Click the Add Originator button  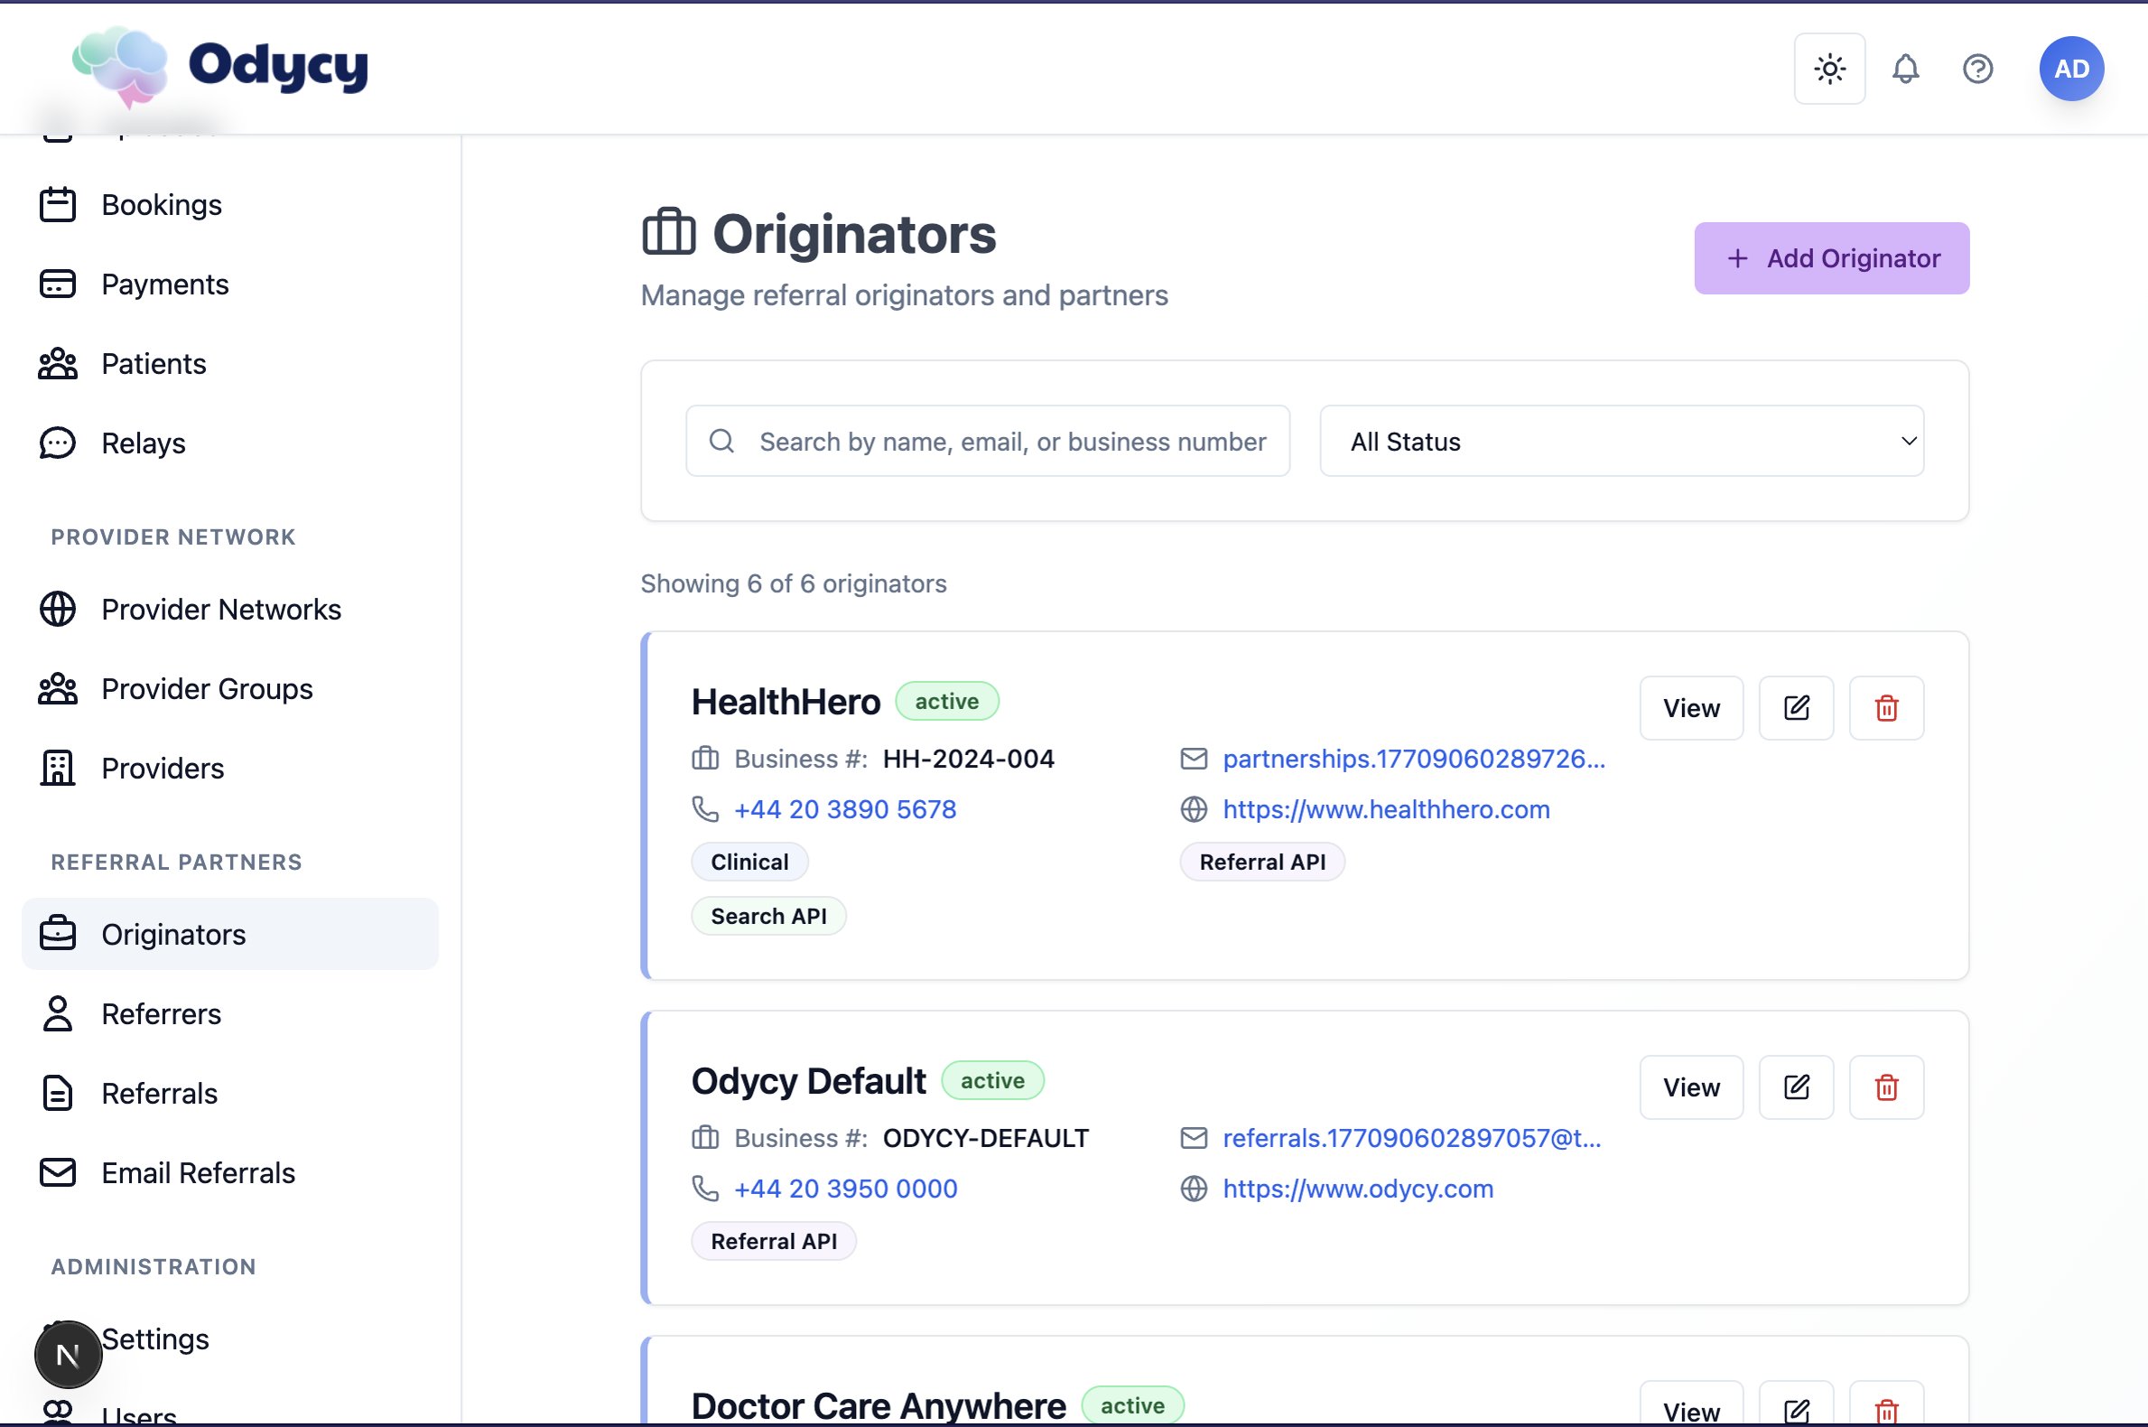pyautogui.click(x=1830, y=258)
